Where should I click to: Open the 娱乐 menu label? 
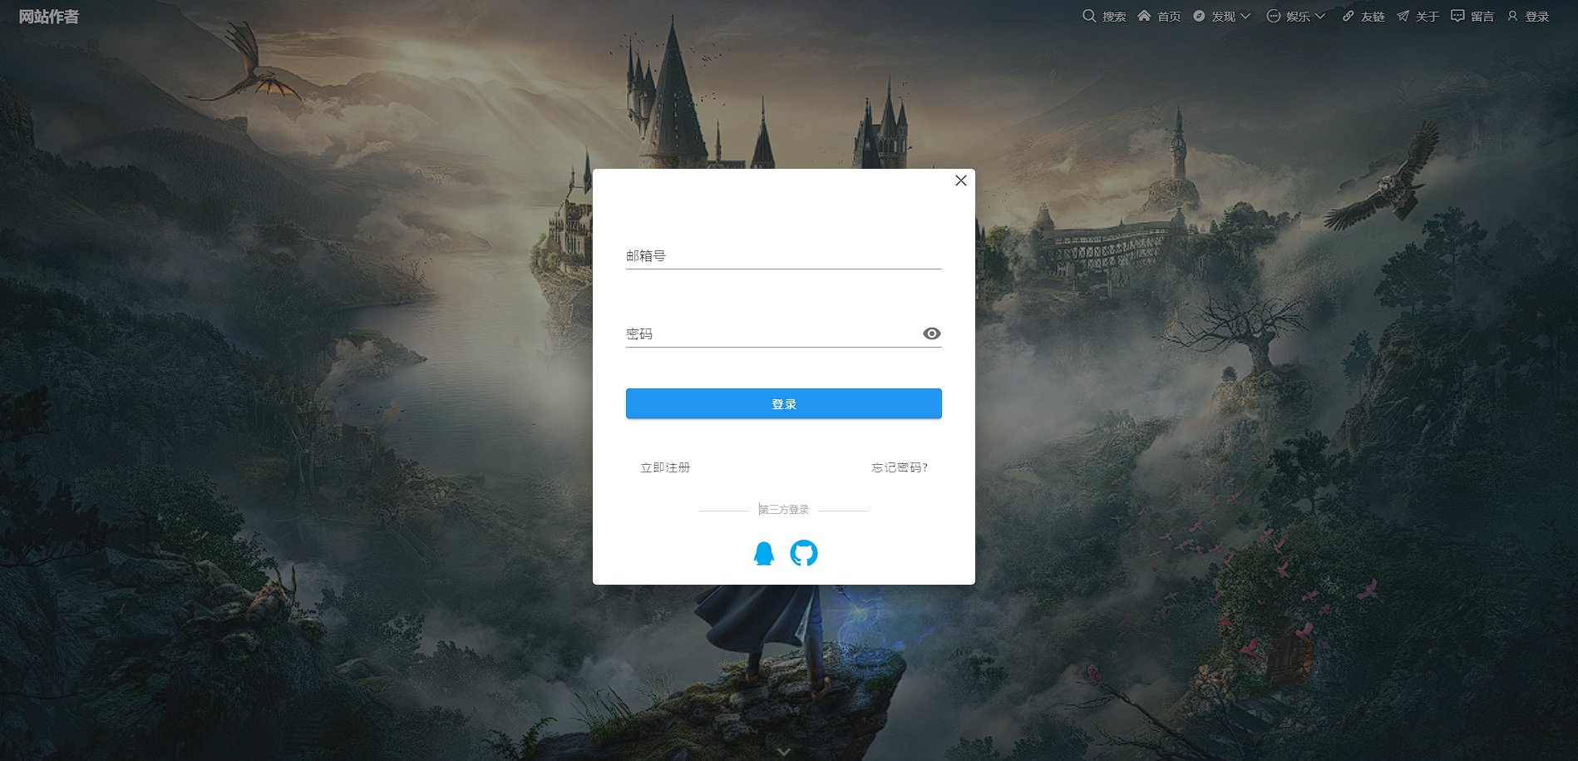[x=1299, y=17]
